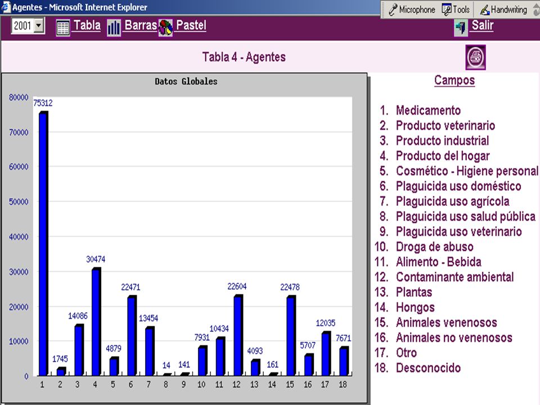
Task: Click the 'Otro' list entry
Action: coord(406,353)
